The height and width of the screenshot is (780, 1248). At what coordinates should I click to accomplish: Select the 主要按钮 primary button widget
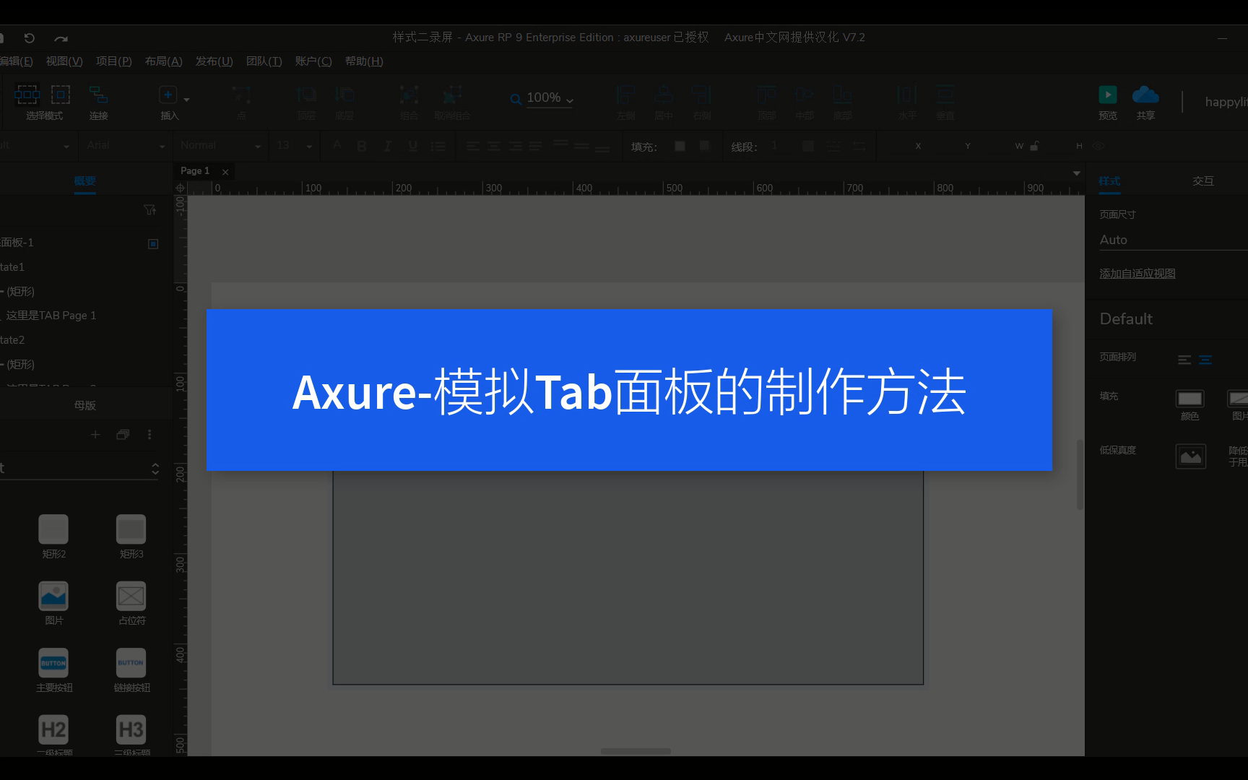click(53, 663)
